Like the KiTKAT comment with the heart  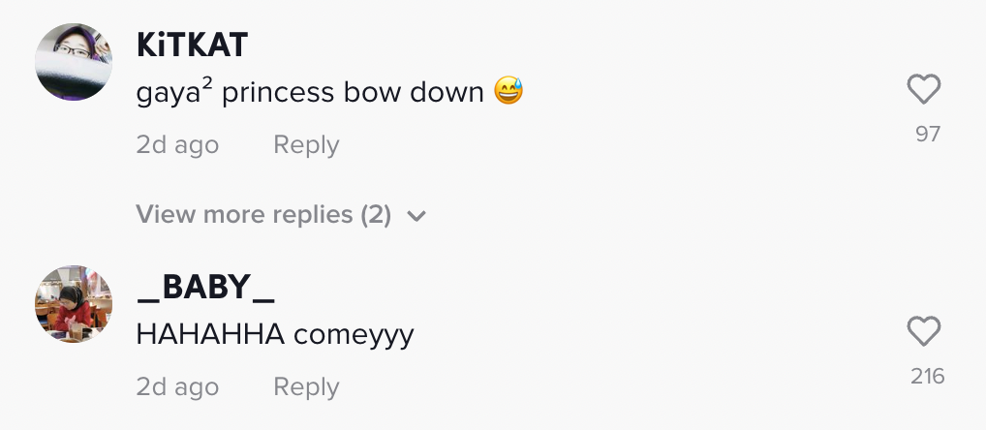coord(924,90)
